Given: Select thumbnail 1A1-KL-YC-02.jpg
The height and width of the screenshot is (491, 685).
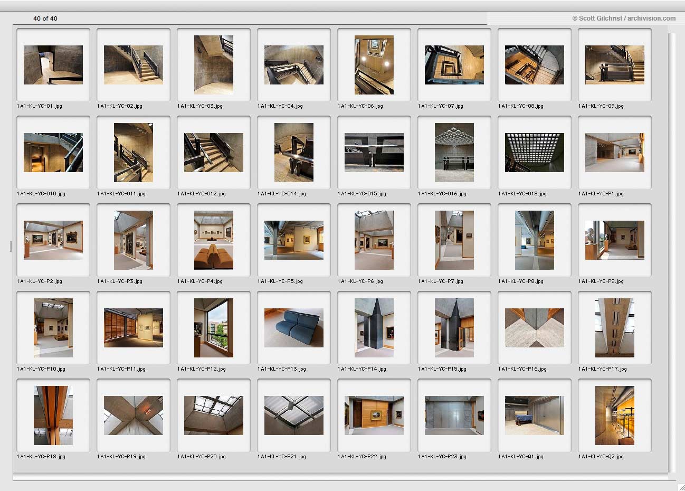Looking at the screenshot, I should 134,65.
